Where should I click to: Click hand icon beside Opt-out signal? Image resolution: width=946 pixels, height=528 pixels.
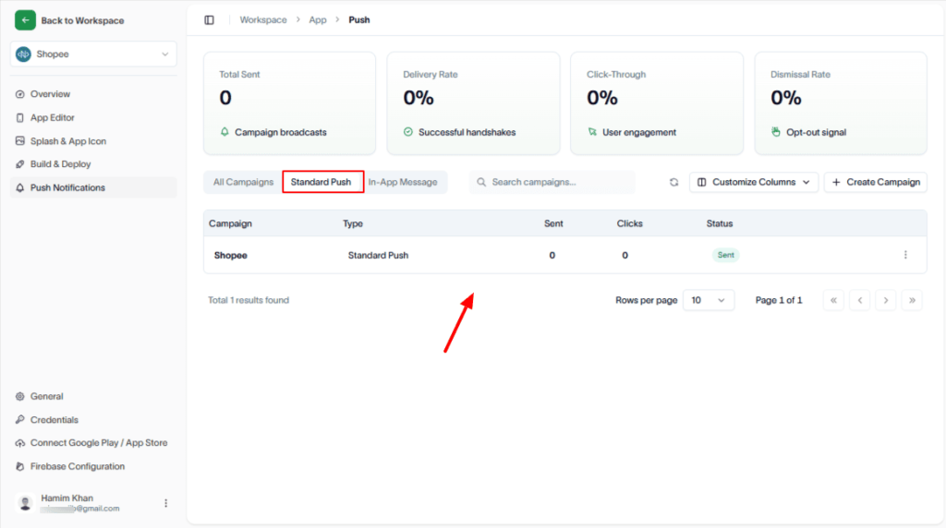(776, 131)
